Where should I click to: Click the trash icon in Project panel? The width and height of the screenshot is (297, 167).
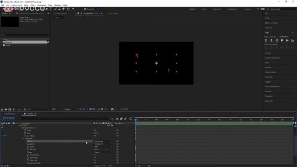[x=25, y=109]
